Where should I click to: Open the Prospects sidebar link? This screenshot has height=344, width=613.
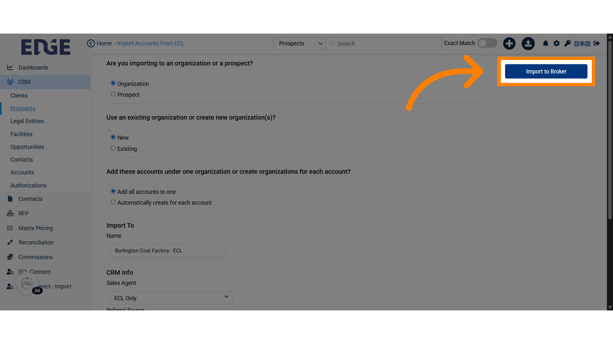23,108
